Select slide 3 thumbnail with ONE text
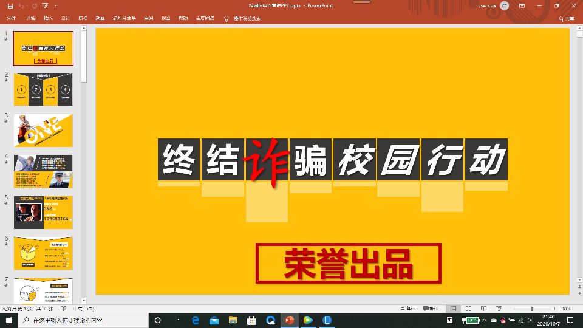The height and width of the screenshot is (328, 583). (43, 130)
